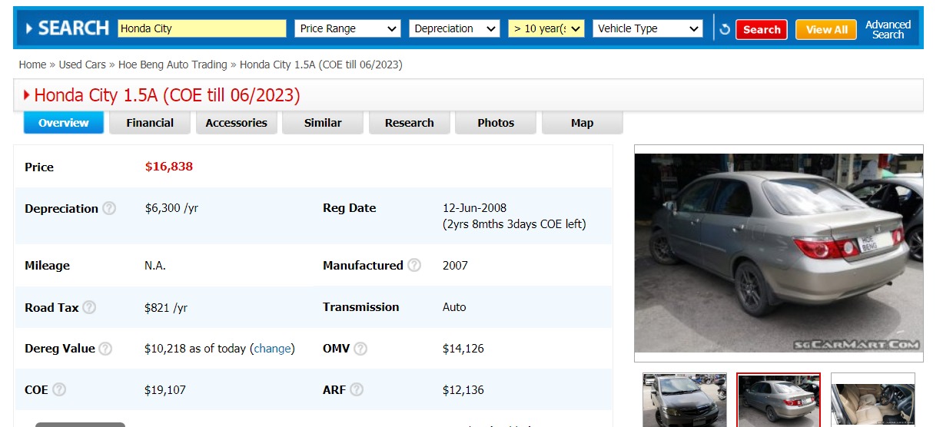Click help icon beside Manufactured label
Screen dimensions: 943x427
(414, 265)
